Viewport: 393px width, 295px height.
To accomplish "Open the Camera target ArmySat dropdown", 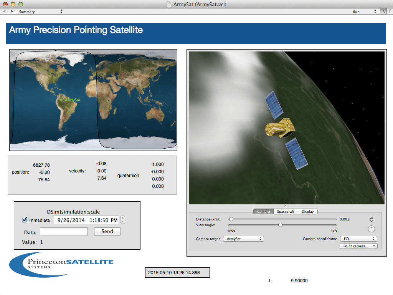I will [243, 239].
